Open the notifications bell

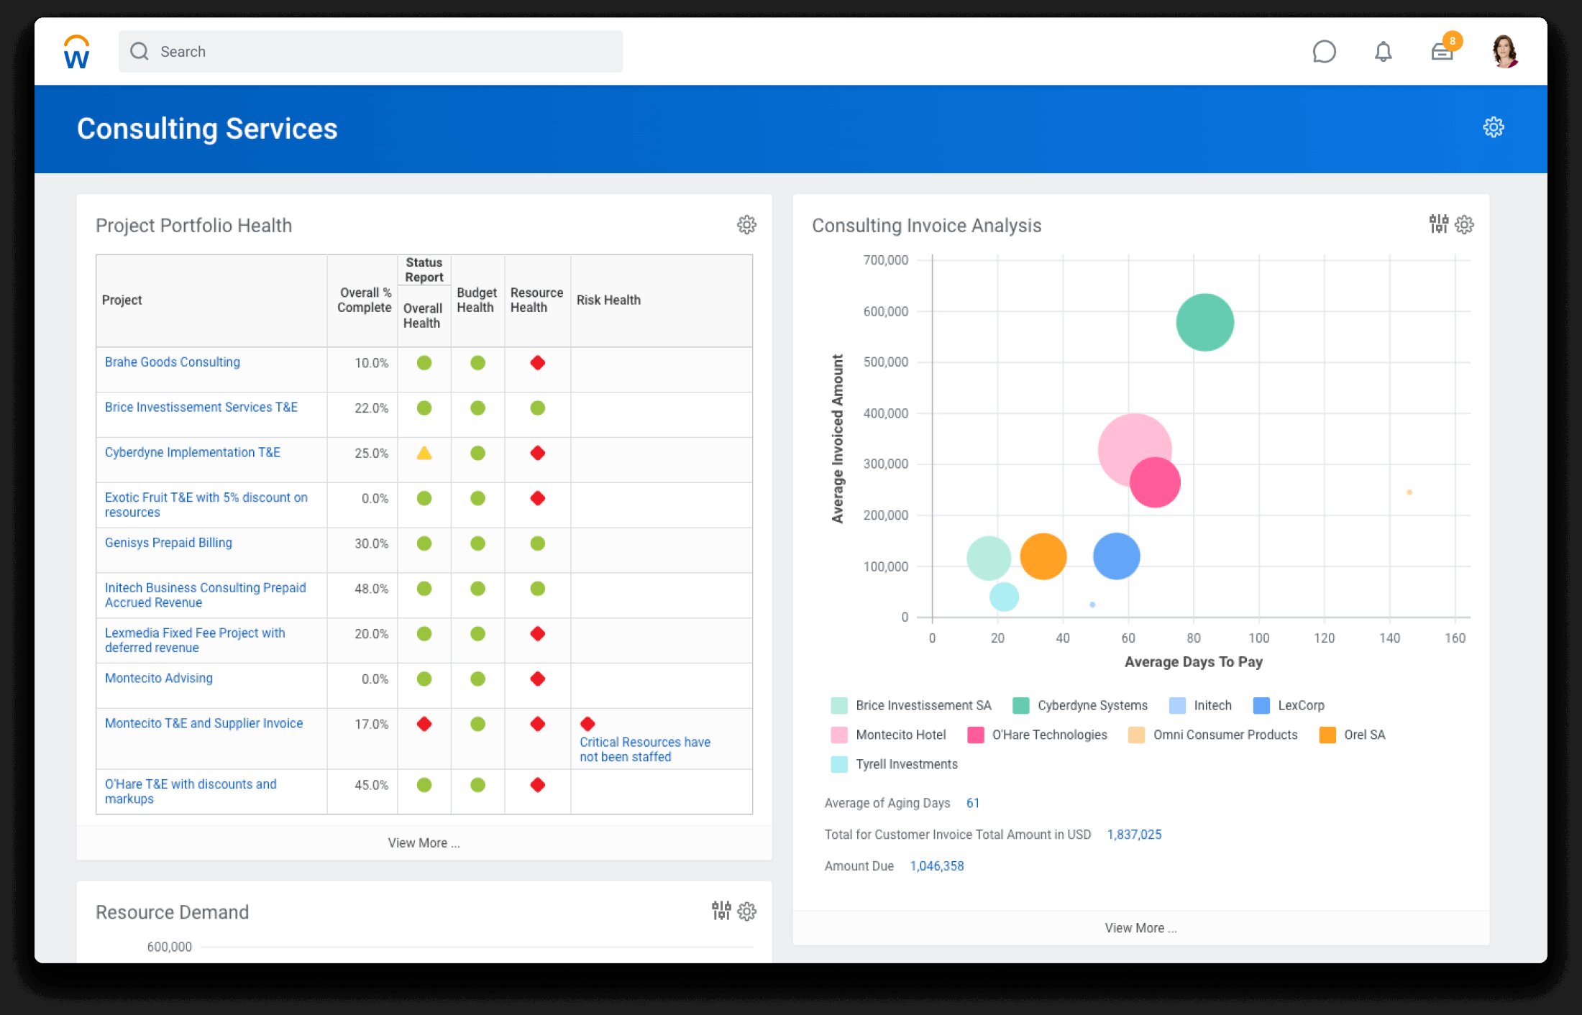click(x=1383, y=52)
